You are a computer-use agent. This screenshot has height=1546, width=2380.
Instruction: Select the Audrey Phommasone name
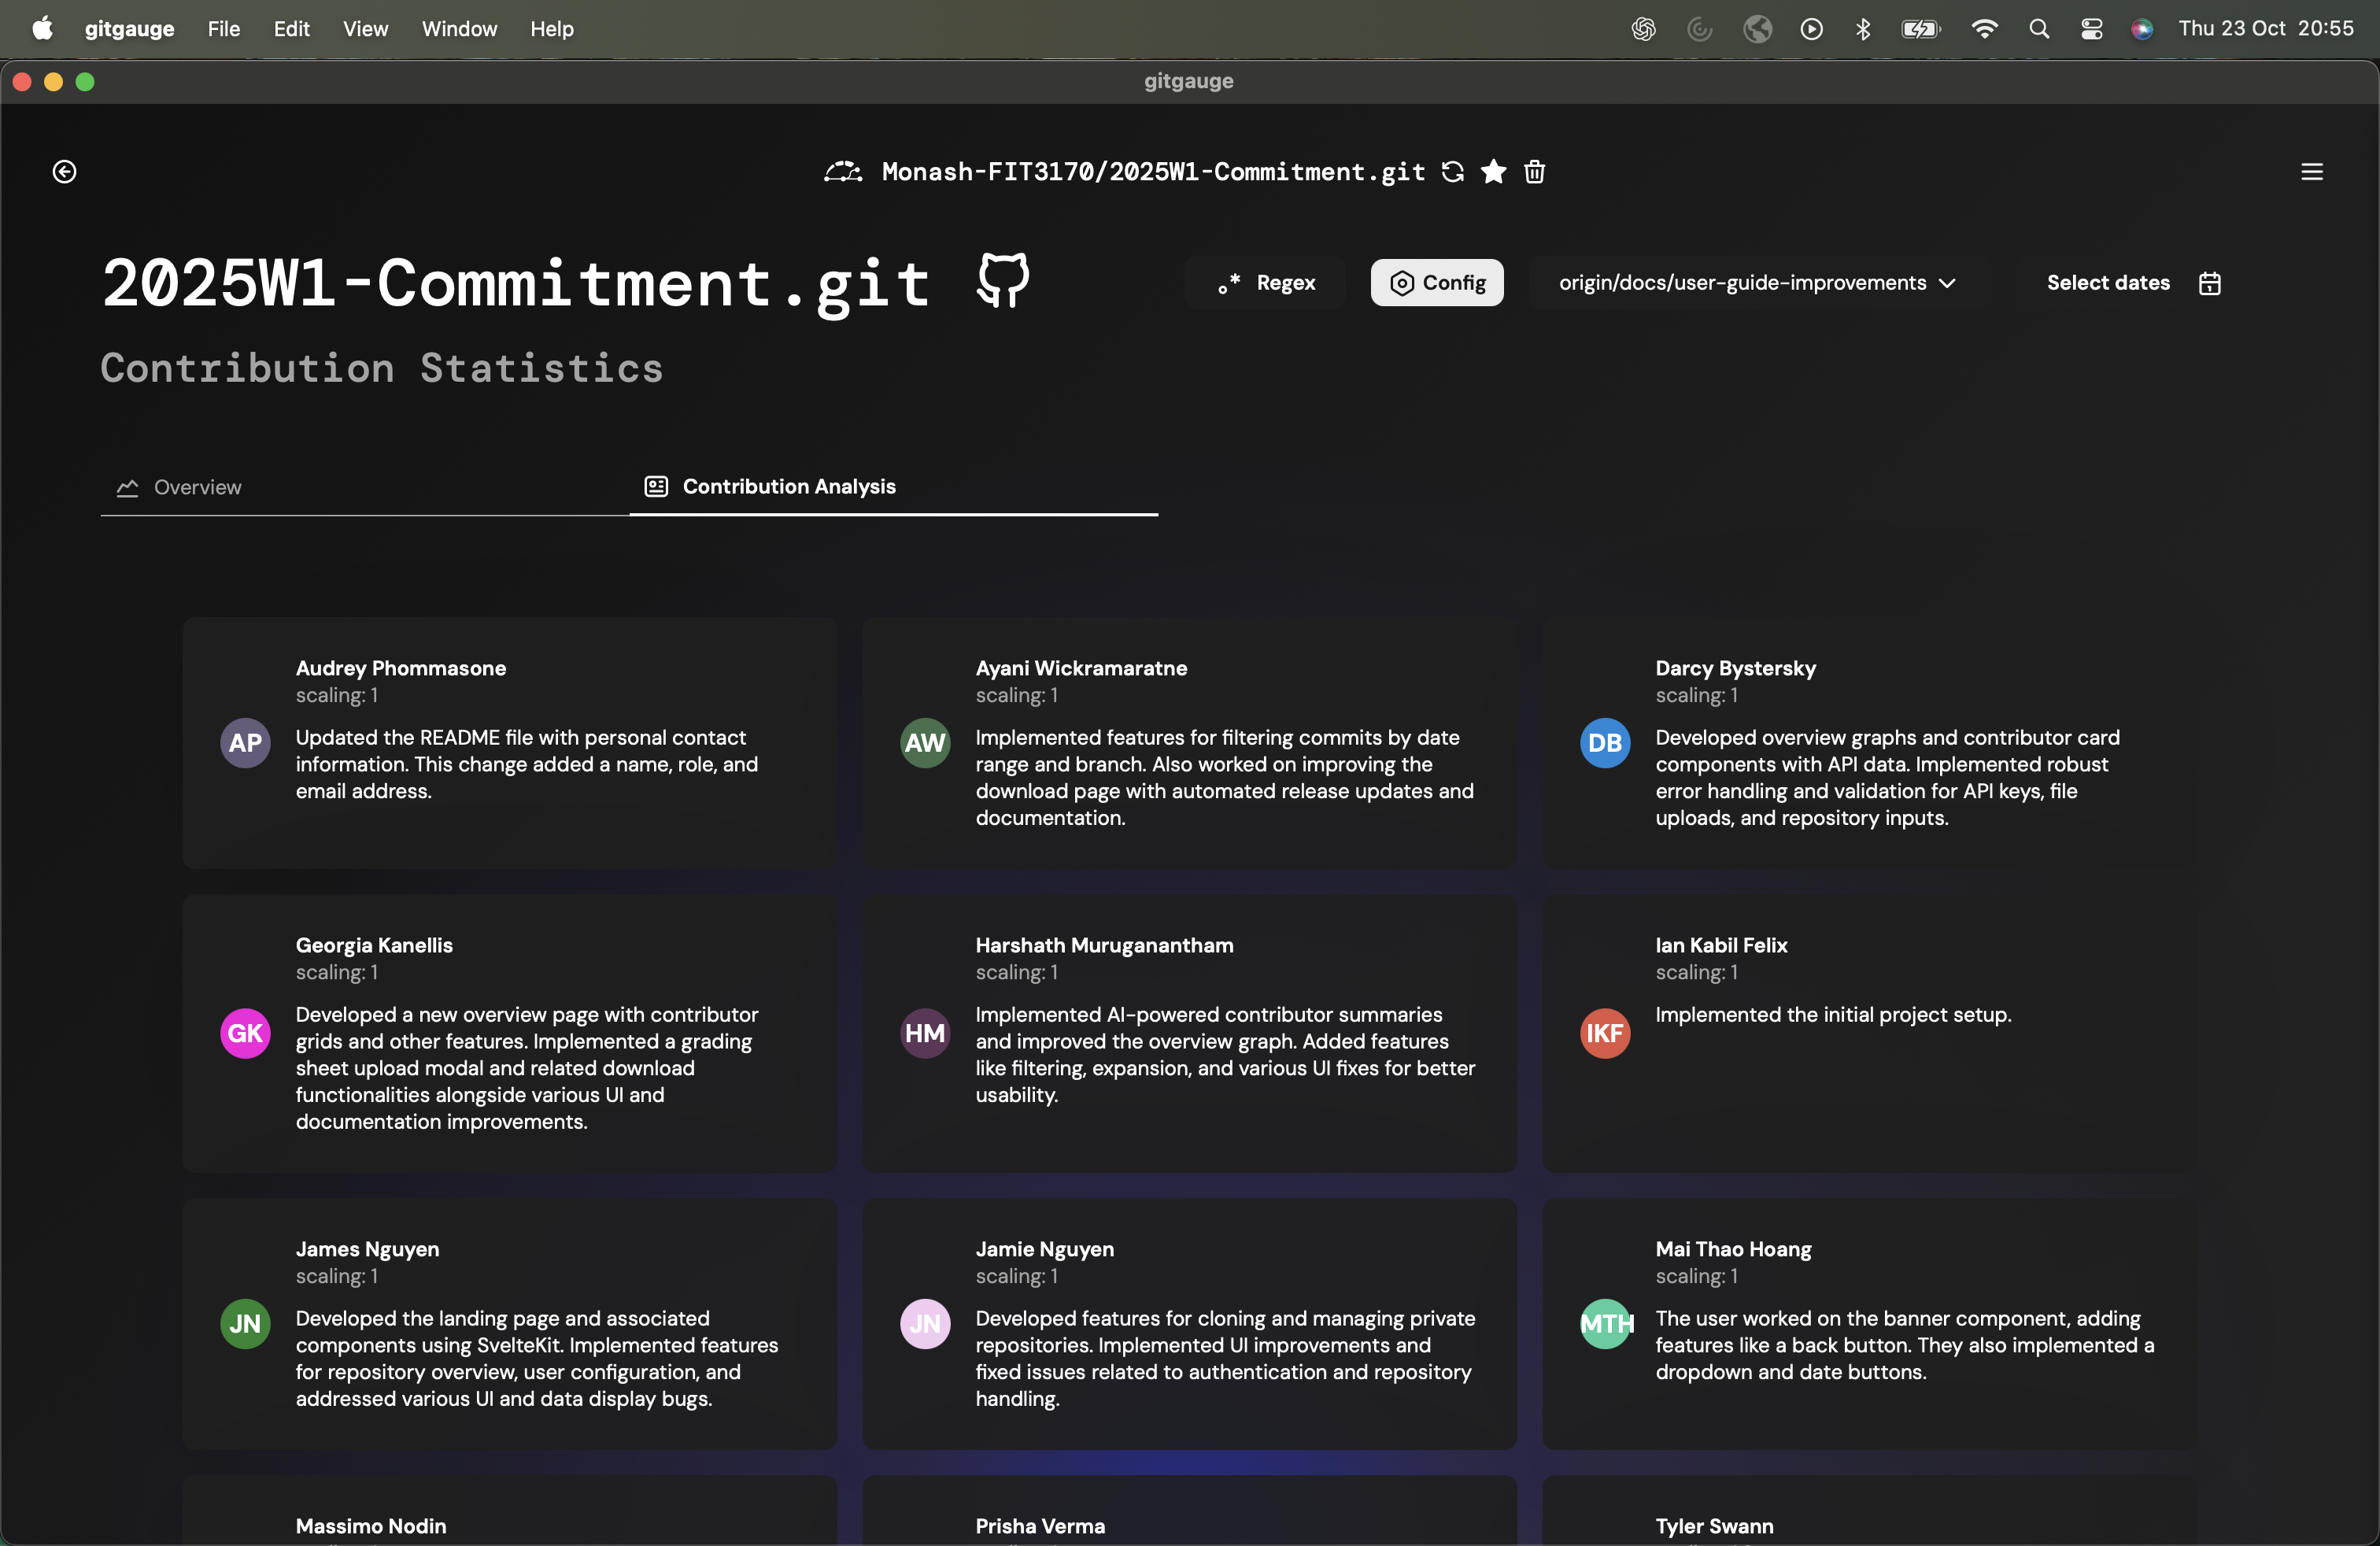point(401,668)
